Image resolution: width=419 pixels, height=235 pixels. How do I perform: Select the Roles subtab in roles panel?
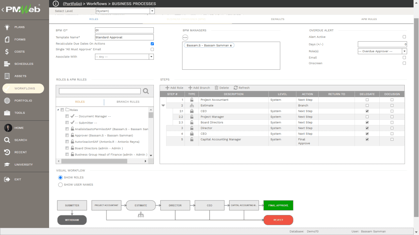tap(80, 102)
